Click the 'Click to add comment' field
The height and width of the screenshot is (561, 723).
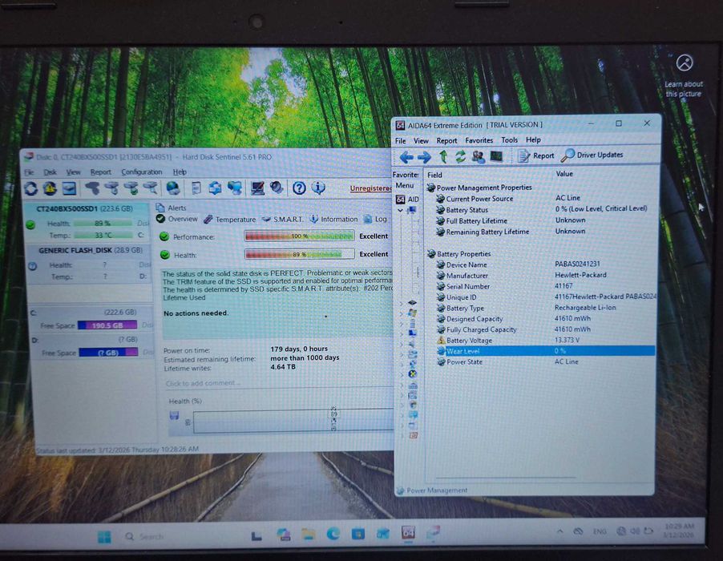(x=277, y=384)
